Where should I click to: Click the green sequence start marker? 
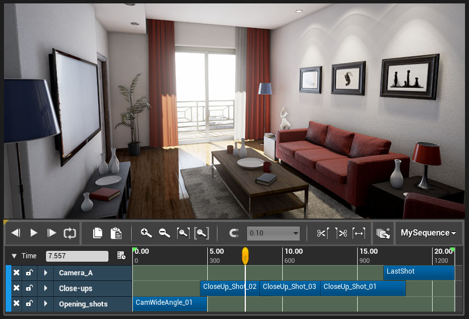point(135,250)
